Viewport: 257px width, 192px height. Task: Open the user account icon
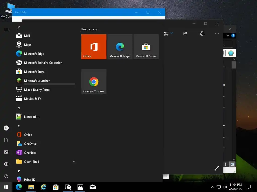click(6, 128)
